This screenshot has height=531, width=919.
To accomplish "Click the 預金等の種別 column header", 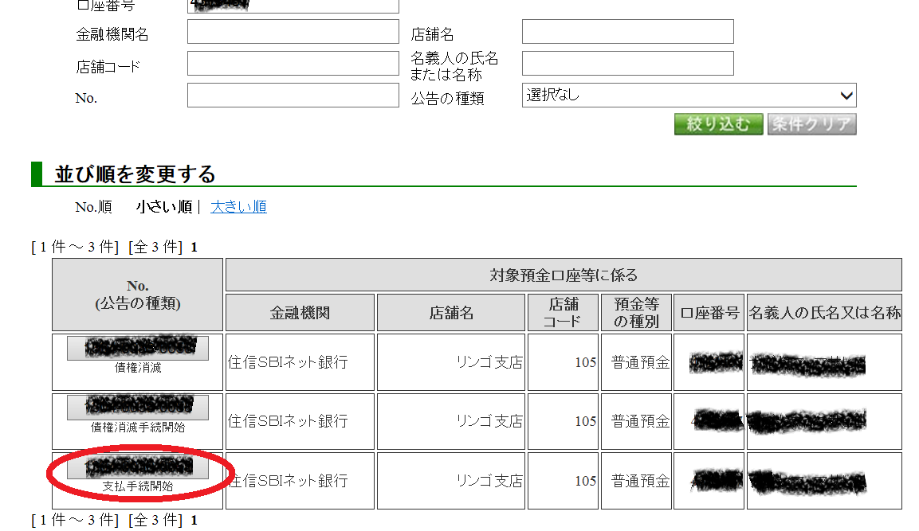I will click(635, 313).
